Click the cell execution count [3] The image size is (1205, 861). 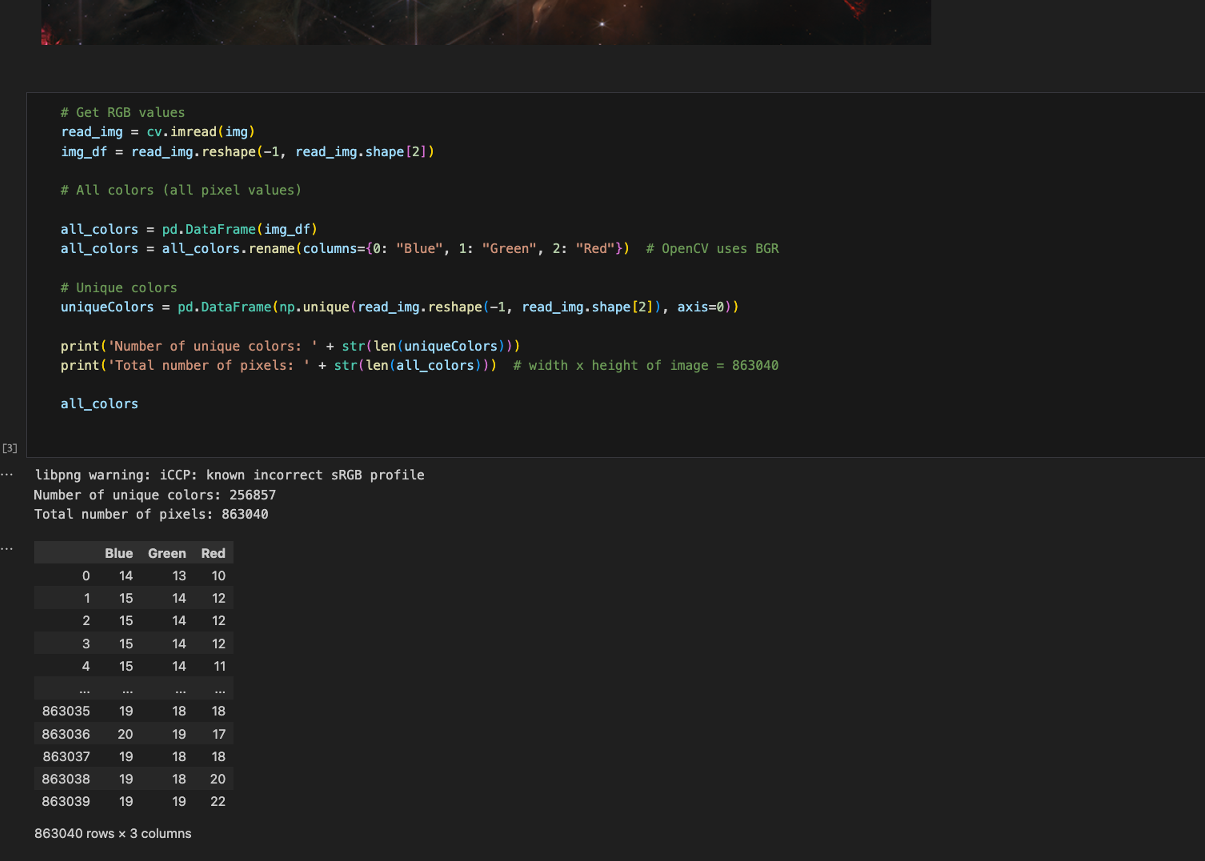point(9,448)
